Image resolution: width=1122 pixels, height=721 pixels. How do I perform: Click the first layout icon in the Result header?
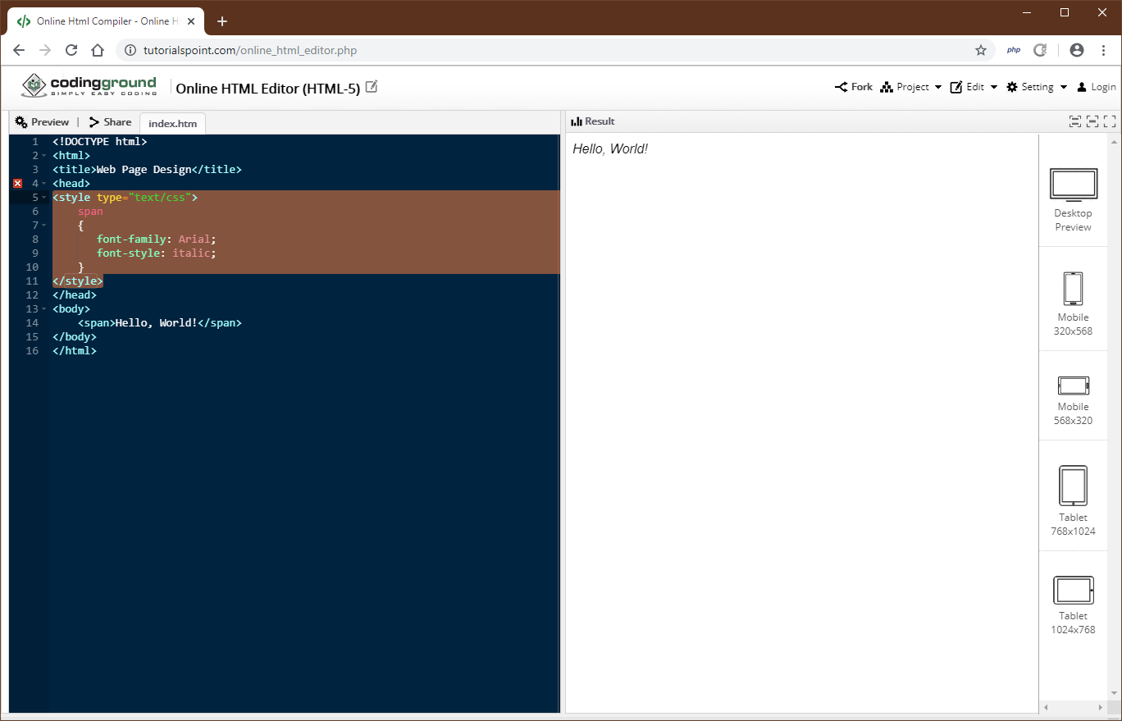pos(1074,121)
